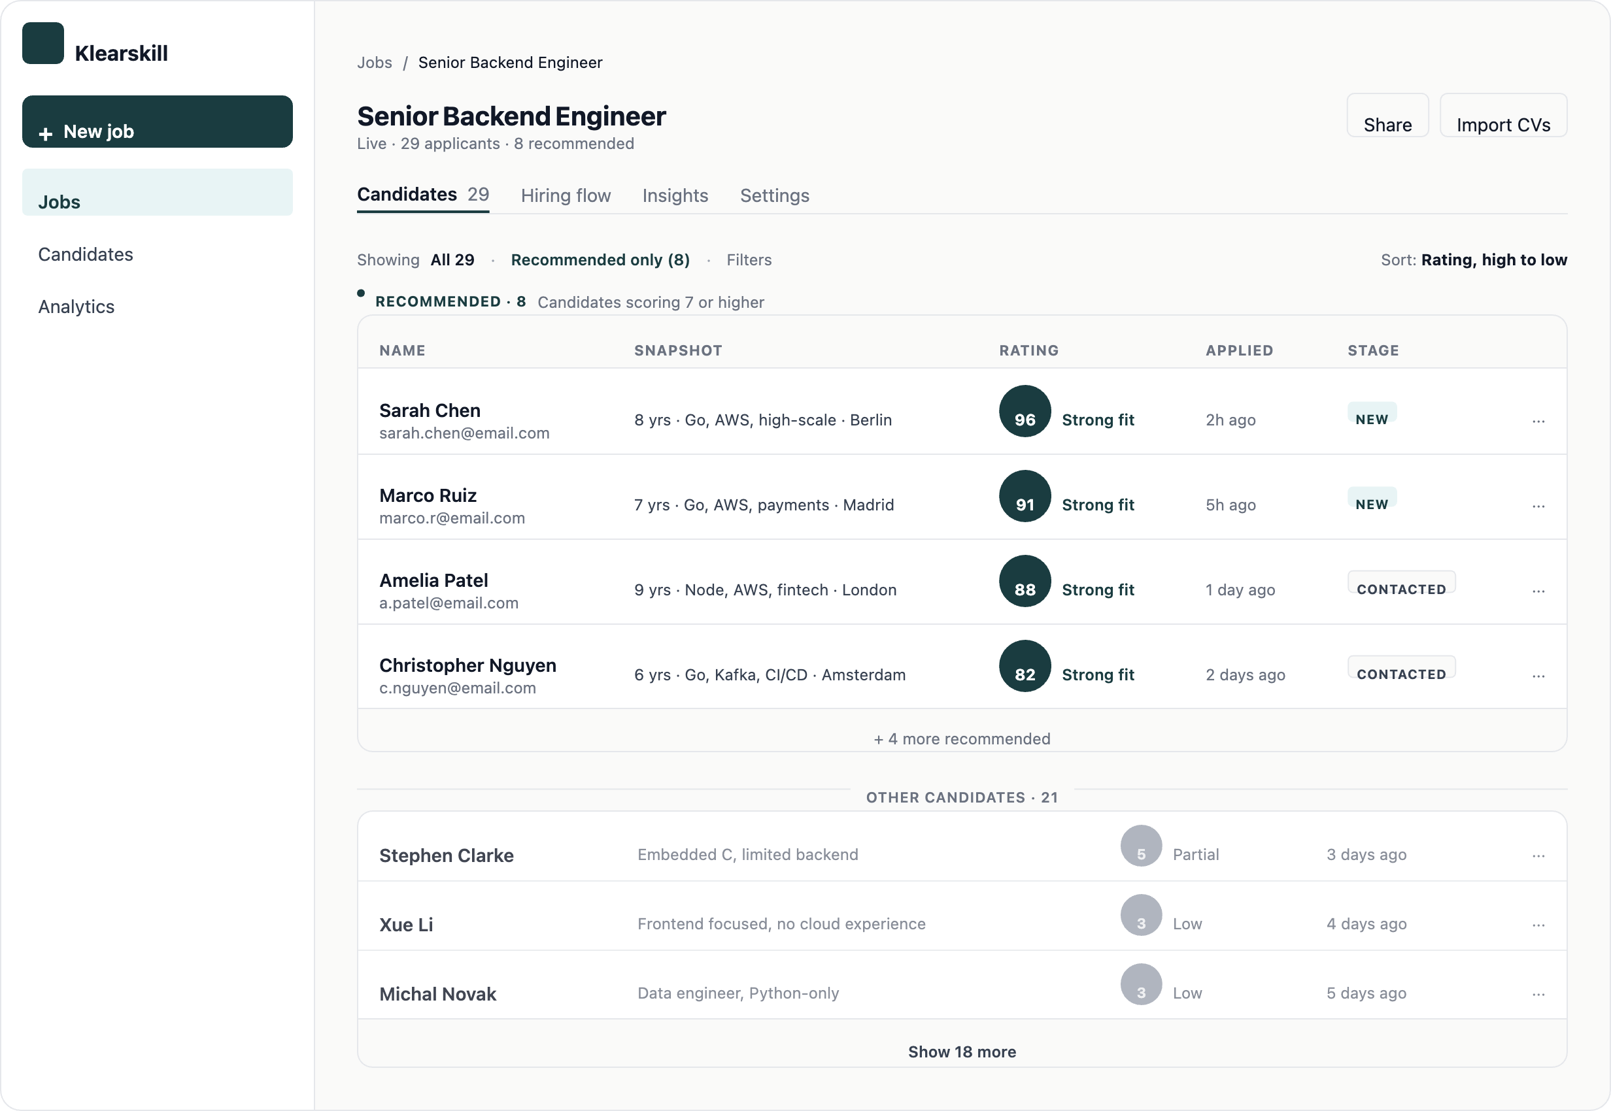Open Jobs in the sidebar
1611x1111 pixels.
coord(158,192)
